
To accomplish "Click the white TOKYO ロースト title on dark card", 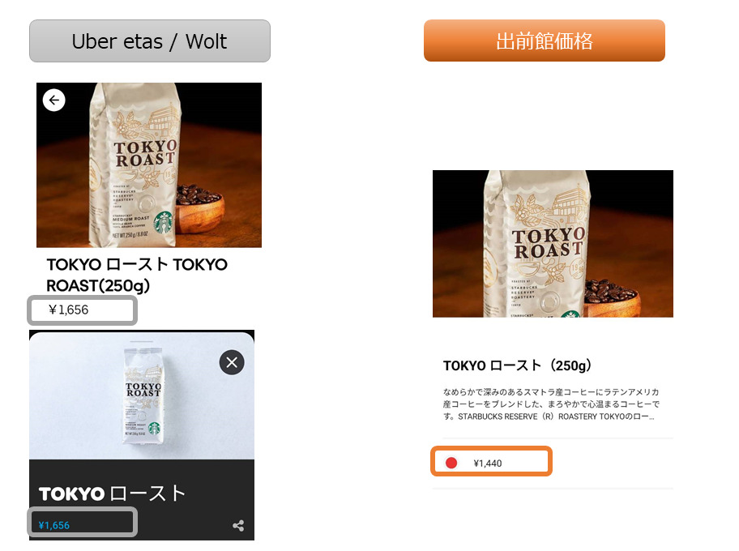I will [112, 493].
